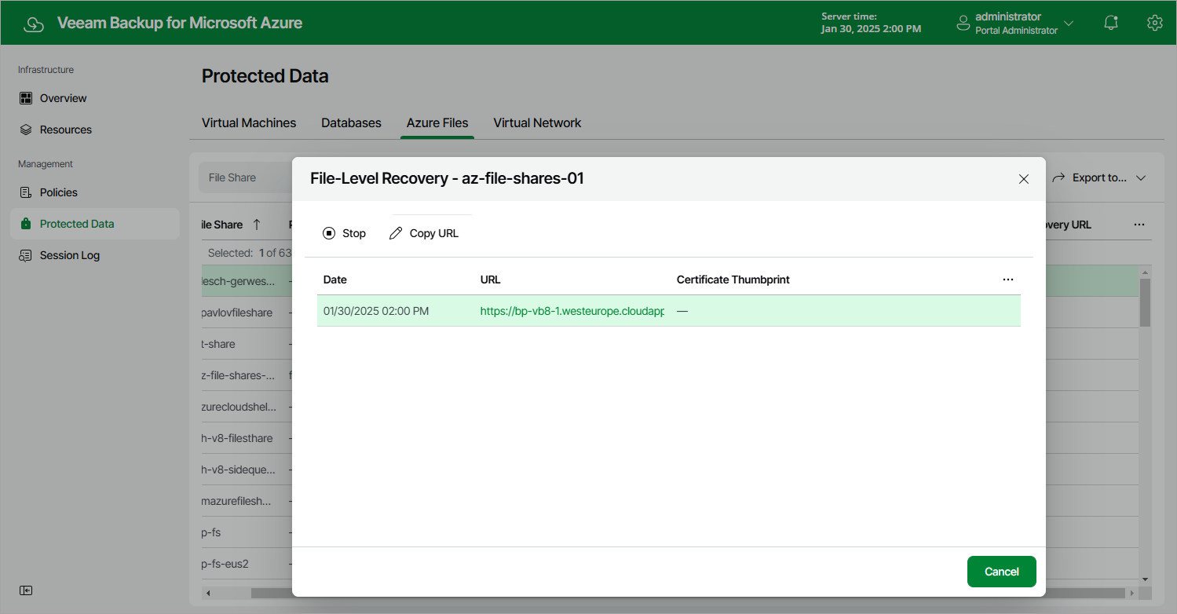Click the File Share search field
Screen dimensions: 1177x614
(245, 177)
